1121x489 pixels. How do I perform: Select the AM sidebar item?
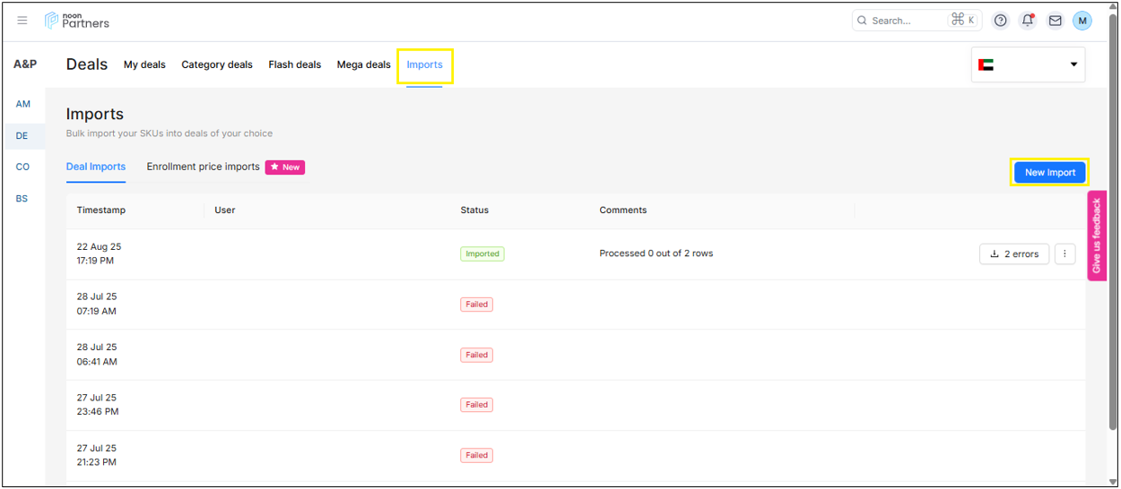(x=22, y=104)
